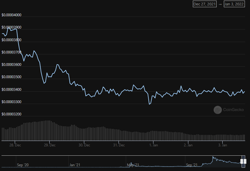Click the CoinGecko gecko logo watermark

coord(218,110)
